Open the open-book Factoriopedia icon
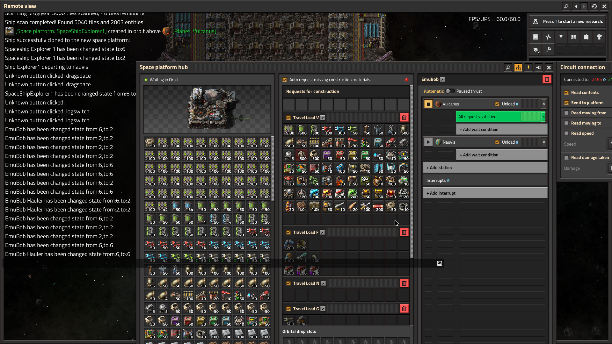This screenshot has width=612, height=344. (574, 37)
